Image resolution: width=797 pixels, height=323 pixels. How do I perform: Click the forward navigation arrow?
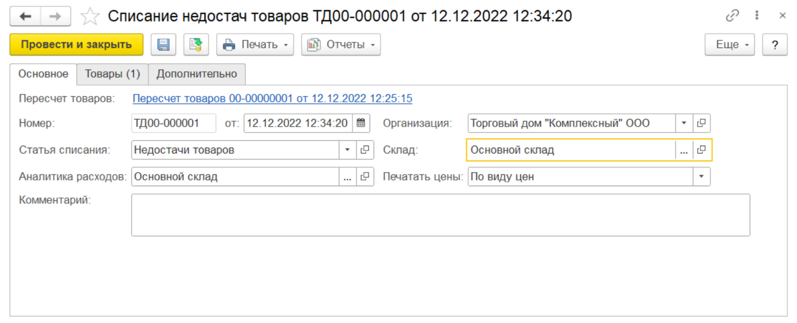[x=55, y=17]
